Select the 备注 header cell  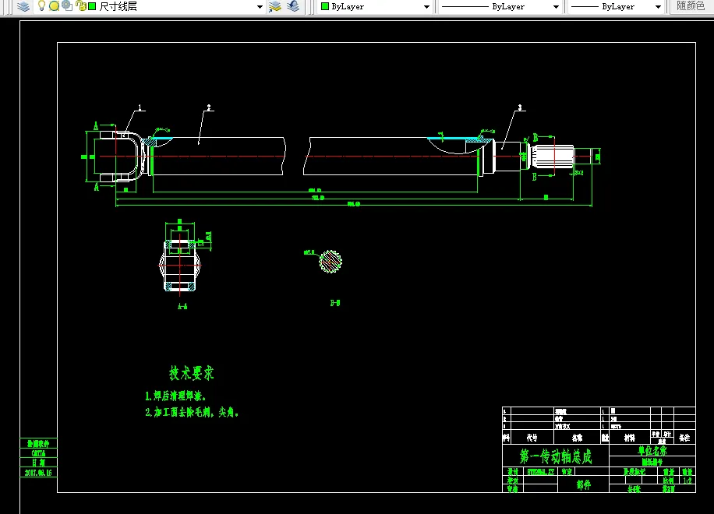pyautogui.click(x=684, y=438)
